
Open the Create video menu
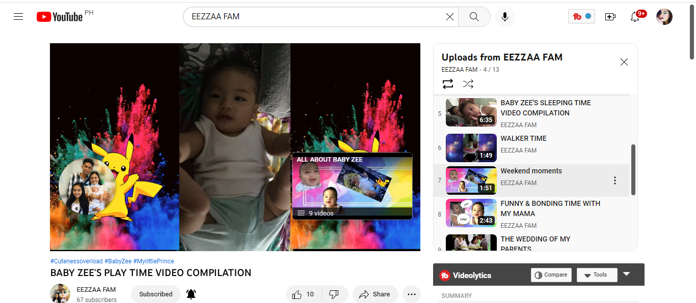click(610, 17)
